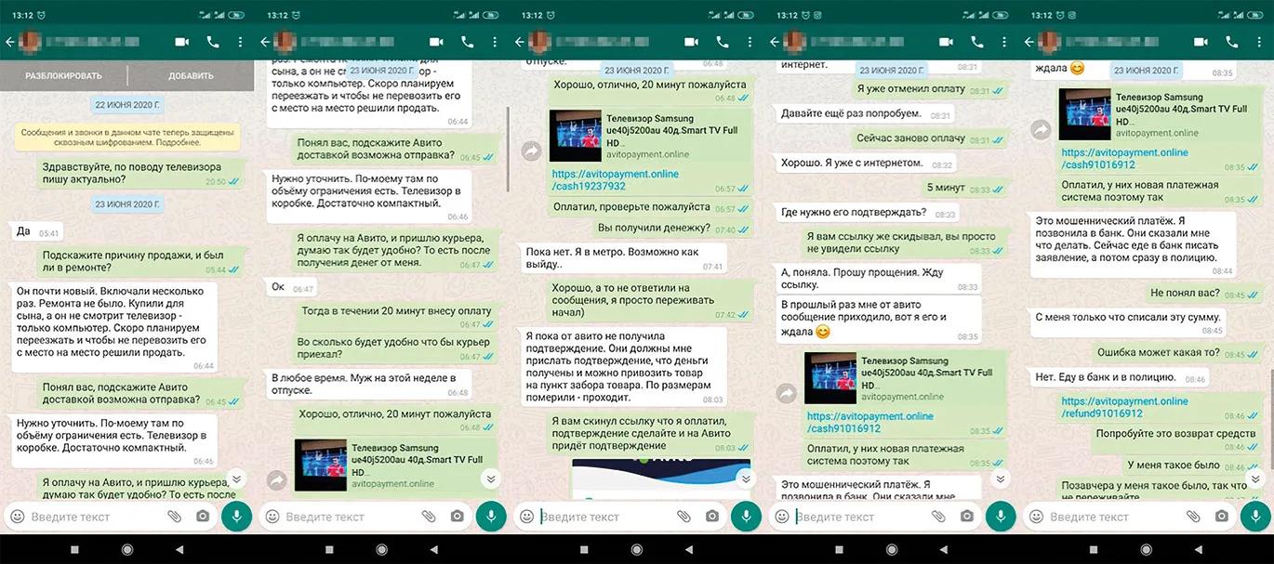Tap the back arrow in the first chat screenshot
The image size is (1274, 564).
point(10,42)
